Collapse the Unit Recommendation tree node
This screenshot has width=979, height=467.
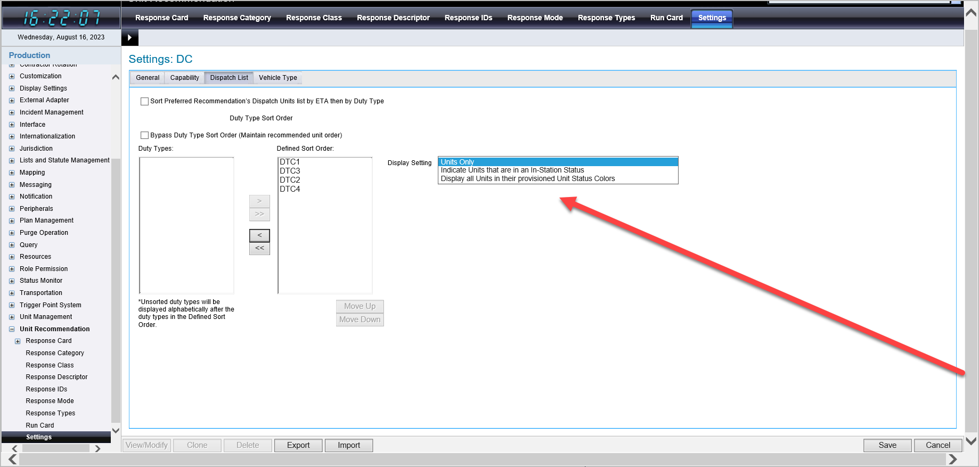12,329
